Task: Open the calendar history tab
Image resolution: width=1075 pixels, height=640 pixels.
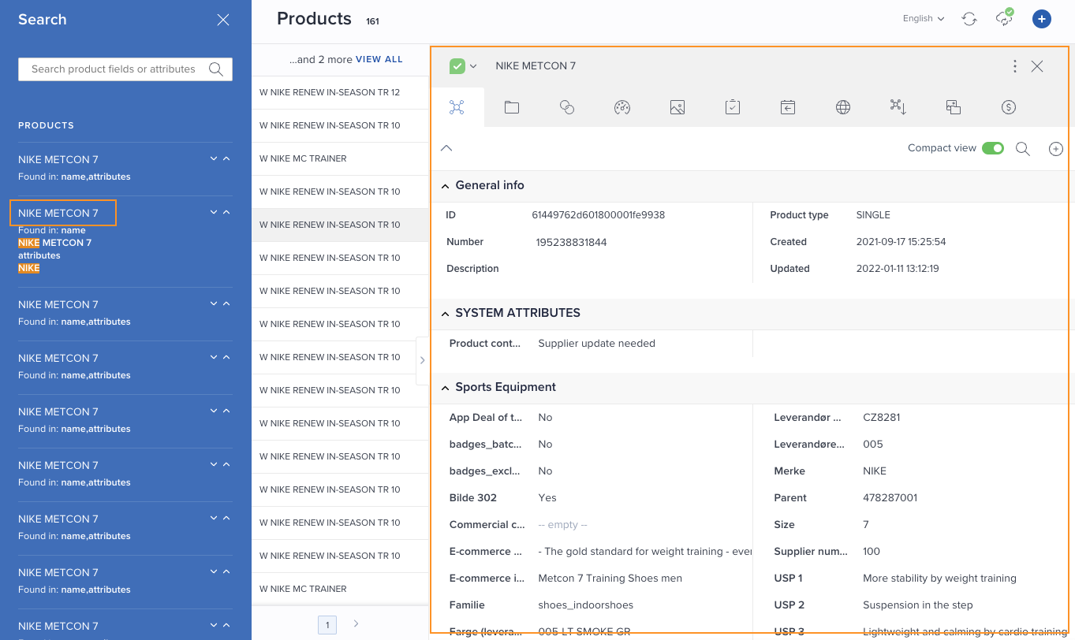Action: click(x=788, y=107)
